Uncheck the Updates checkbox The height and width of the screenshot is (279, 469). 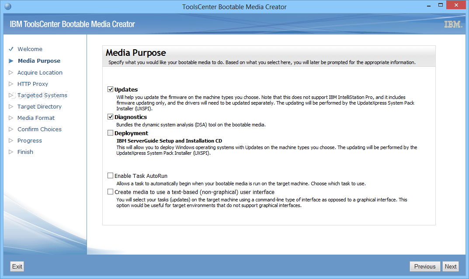[111, 89]
